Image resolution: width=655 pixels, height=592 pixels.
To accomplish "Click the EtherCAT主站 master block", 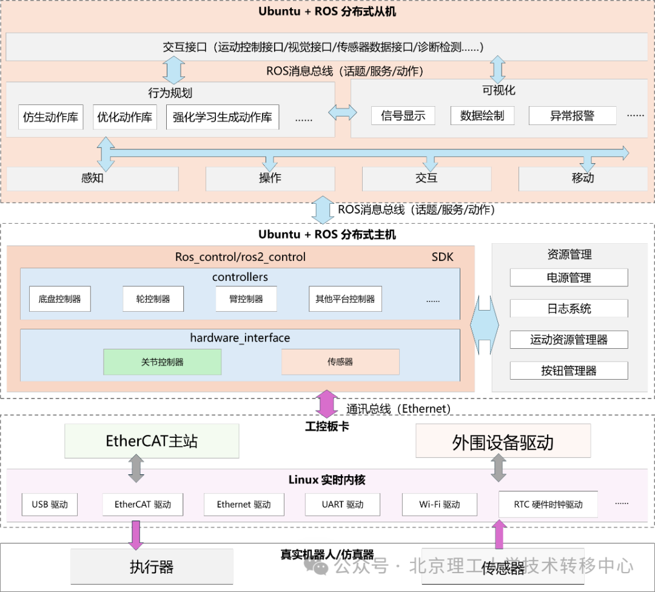I will (152, 441).
